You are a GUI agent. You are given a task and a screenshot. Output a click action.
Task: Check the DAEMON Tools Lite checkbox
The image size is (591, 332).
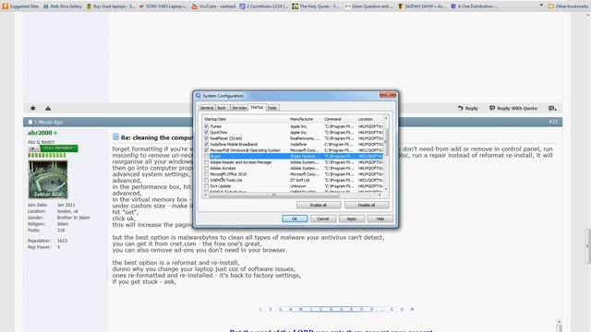pos(206,181)
